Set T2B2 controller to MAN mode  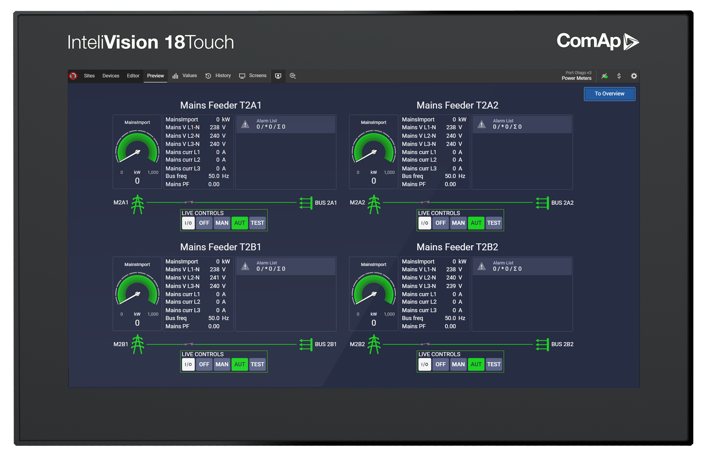pos(458,365)
